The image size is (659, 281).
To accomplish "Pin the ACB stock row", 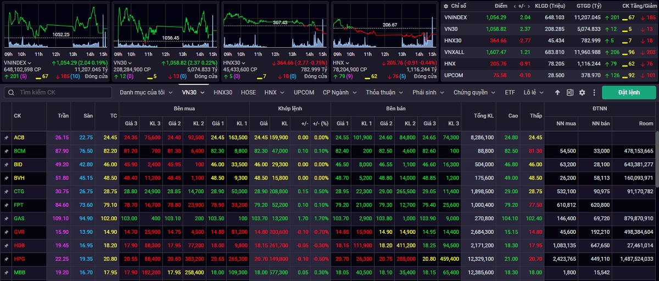I will coord(7,137).
